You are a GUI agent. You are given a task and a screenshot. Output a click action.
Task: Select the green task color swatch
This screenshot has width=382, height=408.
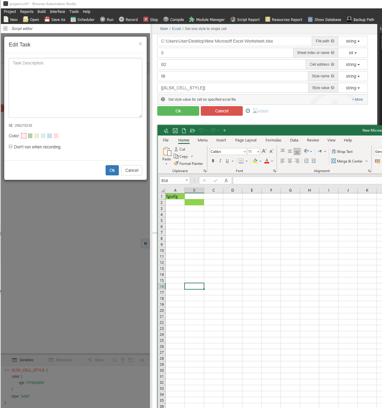30,136
